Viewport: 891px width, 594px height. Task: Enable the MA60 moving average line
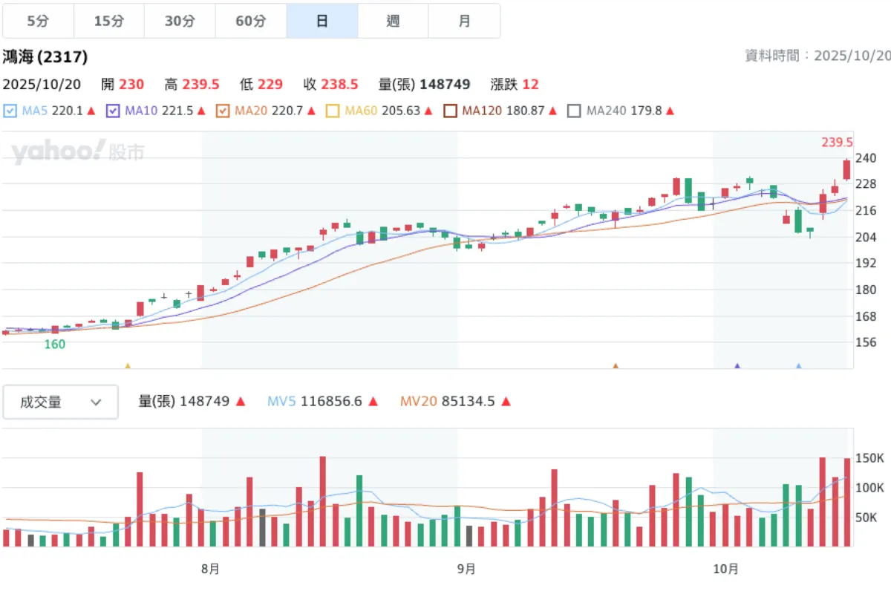click(x=333, y=111)
